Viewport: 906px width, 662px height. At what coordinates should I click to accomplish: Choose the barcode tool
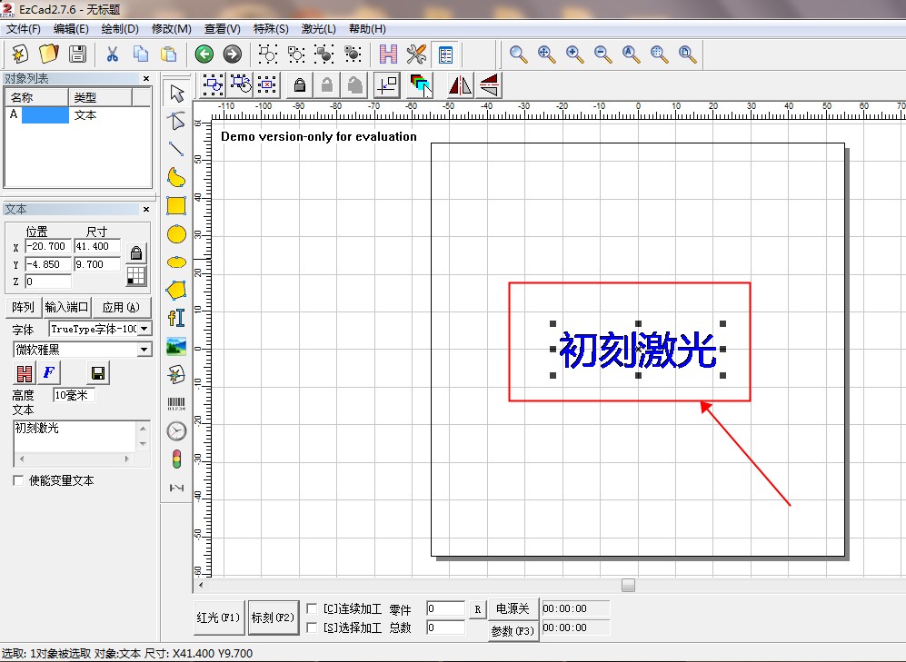176,402
